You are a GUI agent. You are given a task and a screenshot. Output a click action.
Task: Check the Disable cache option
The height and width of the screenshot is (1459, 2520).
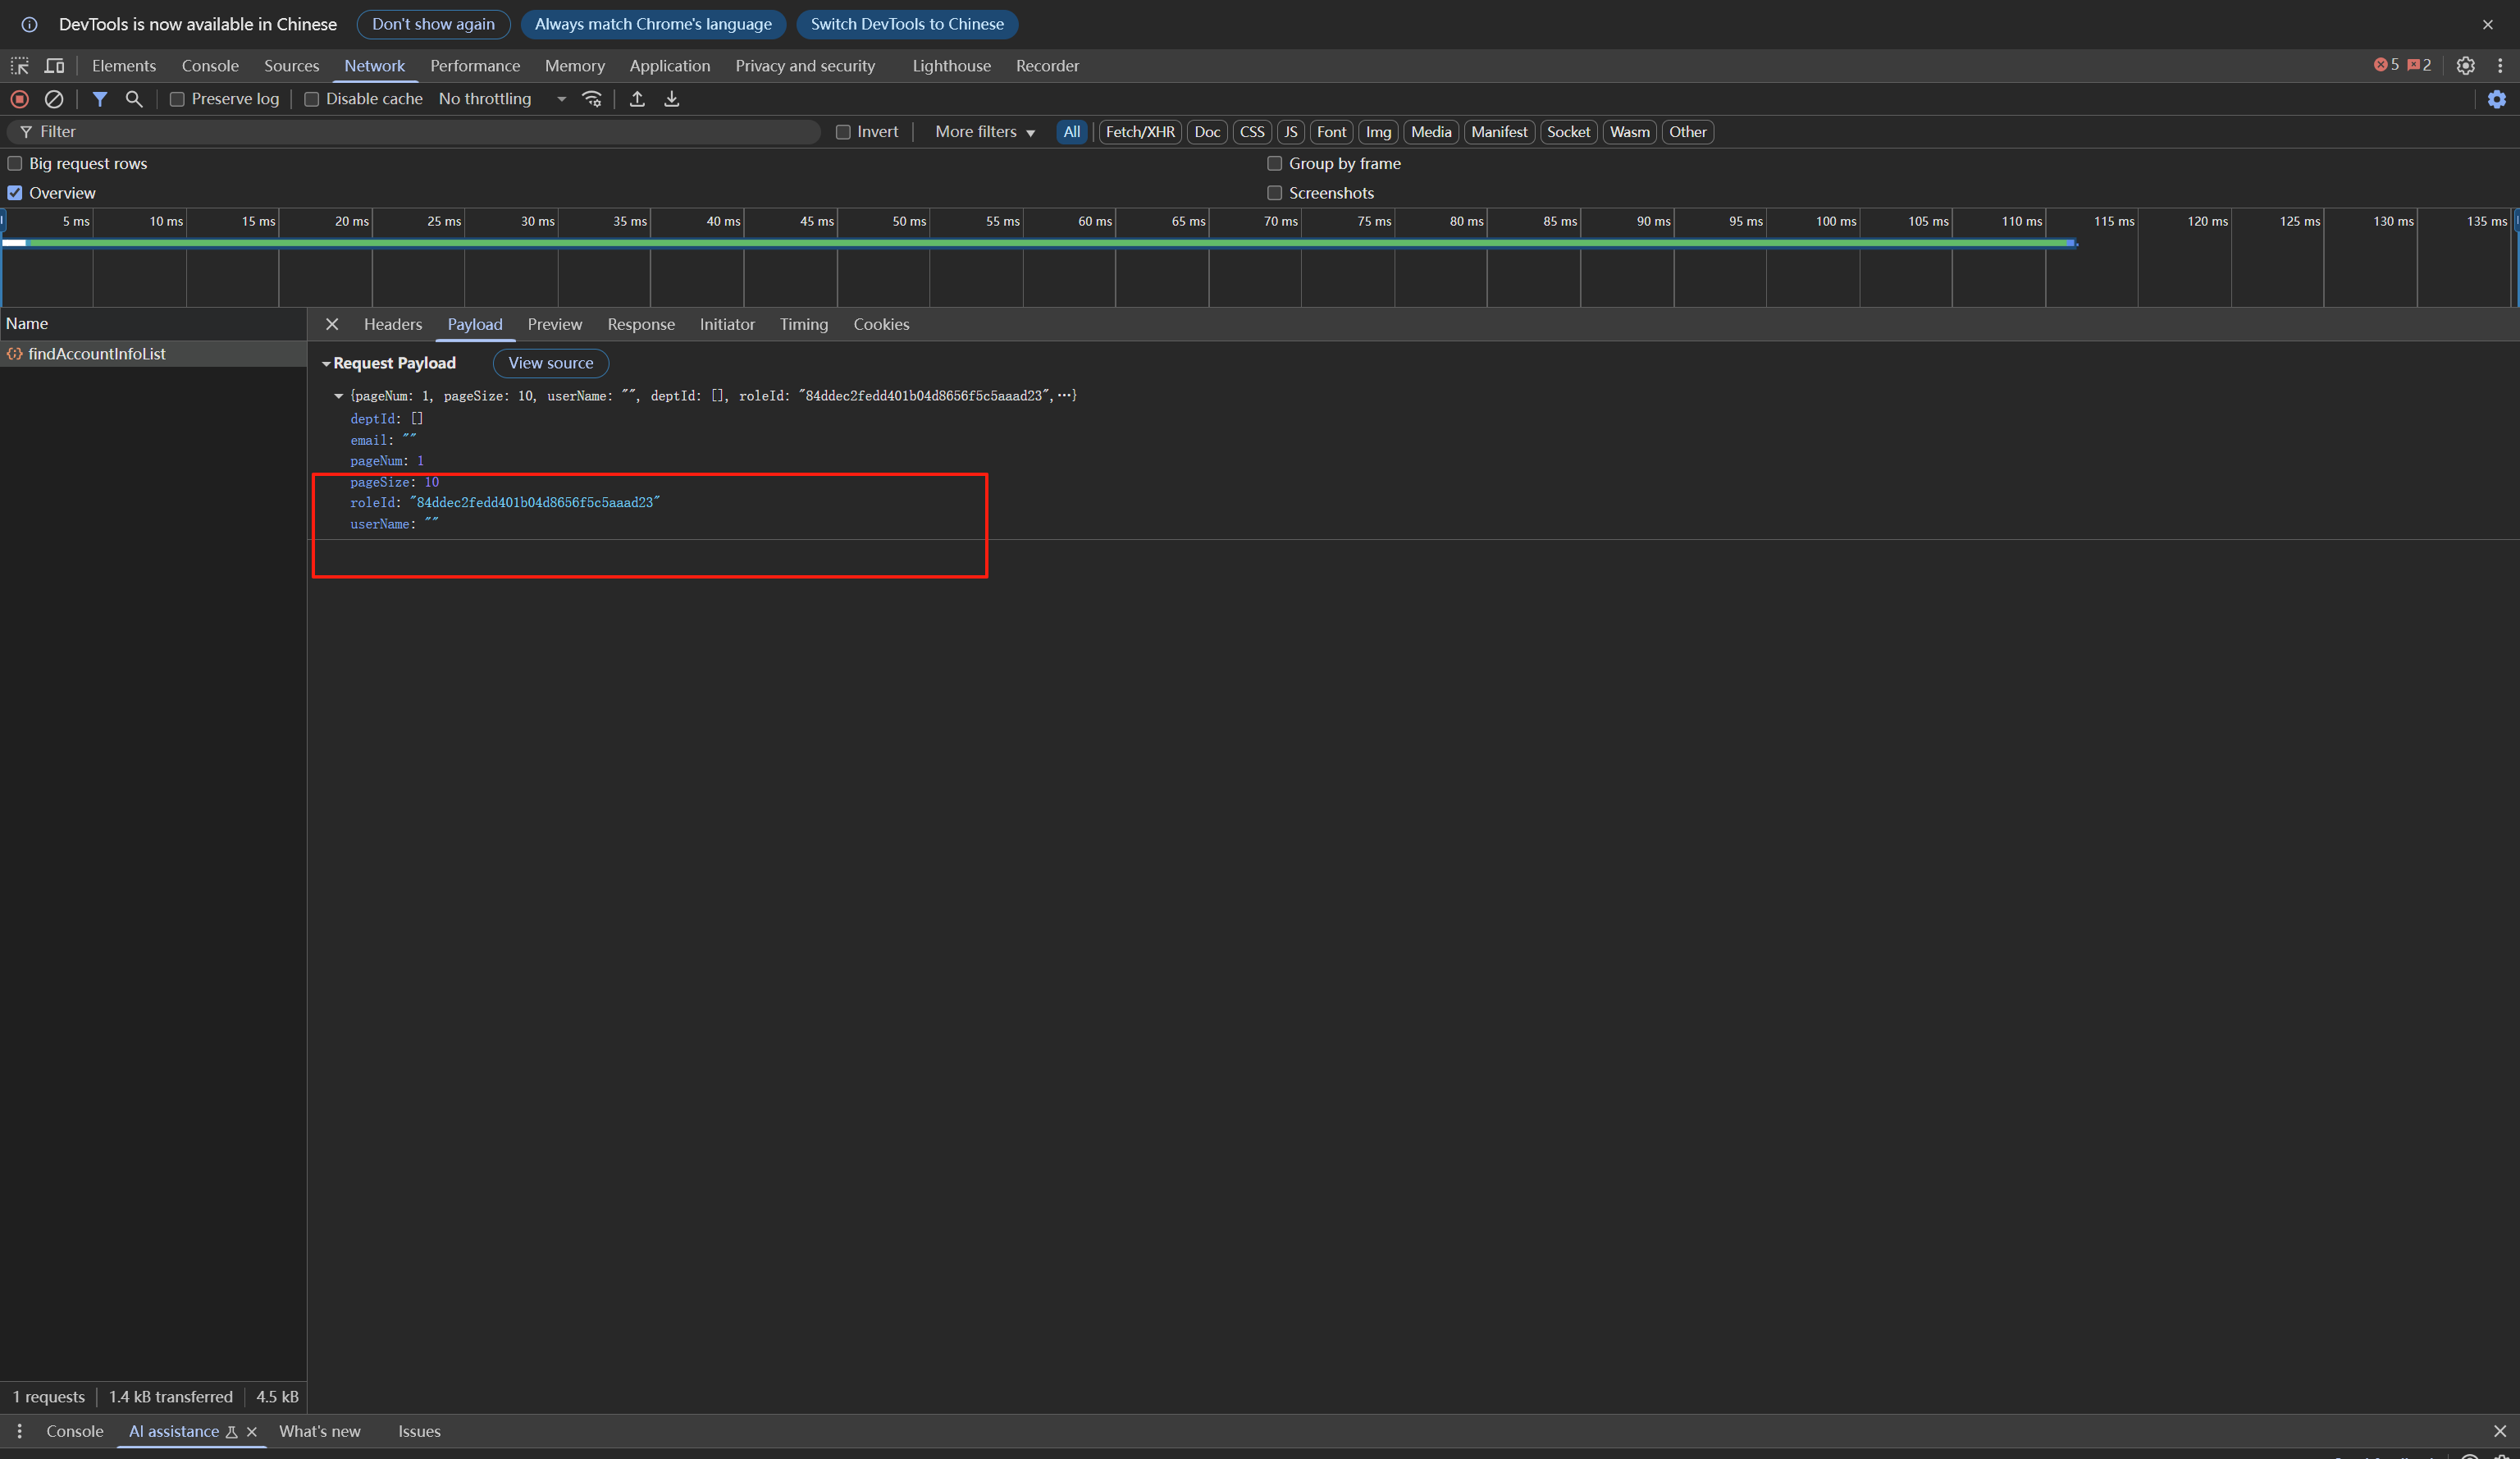click(x=312, y=99)
